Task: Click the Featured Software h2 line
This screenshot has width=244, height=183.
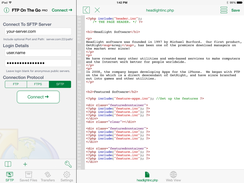Action: tap(112, 92)
